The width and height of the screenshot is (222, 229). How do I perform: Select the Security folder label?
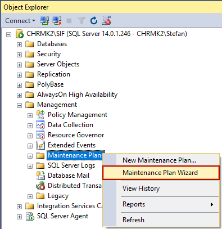point(49,54)
